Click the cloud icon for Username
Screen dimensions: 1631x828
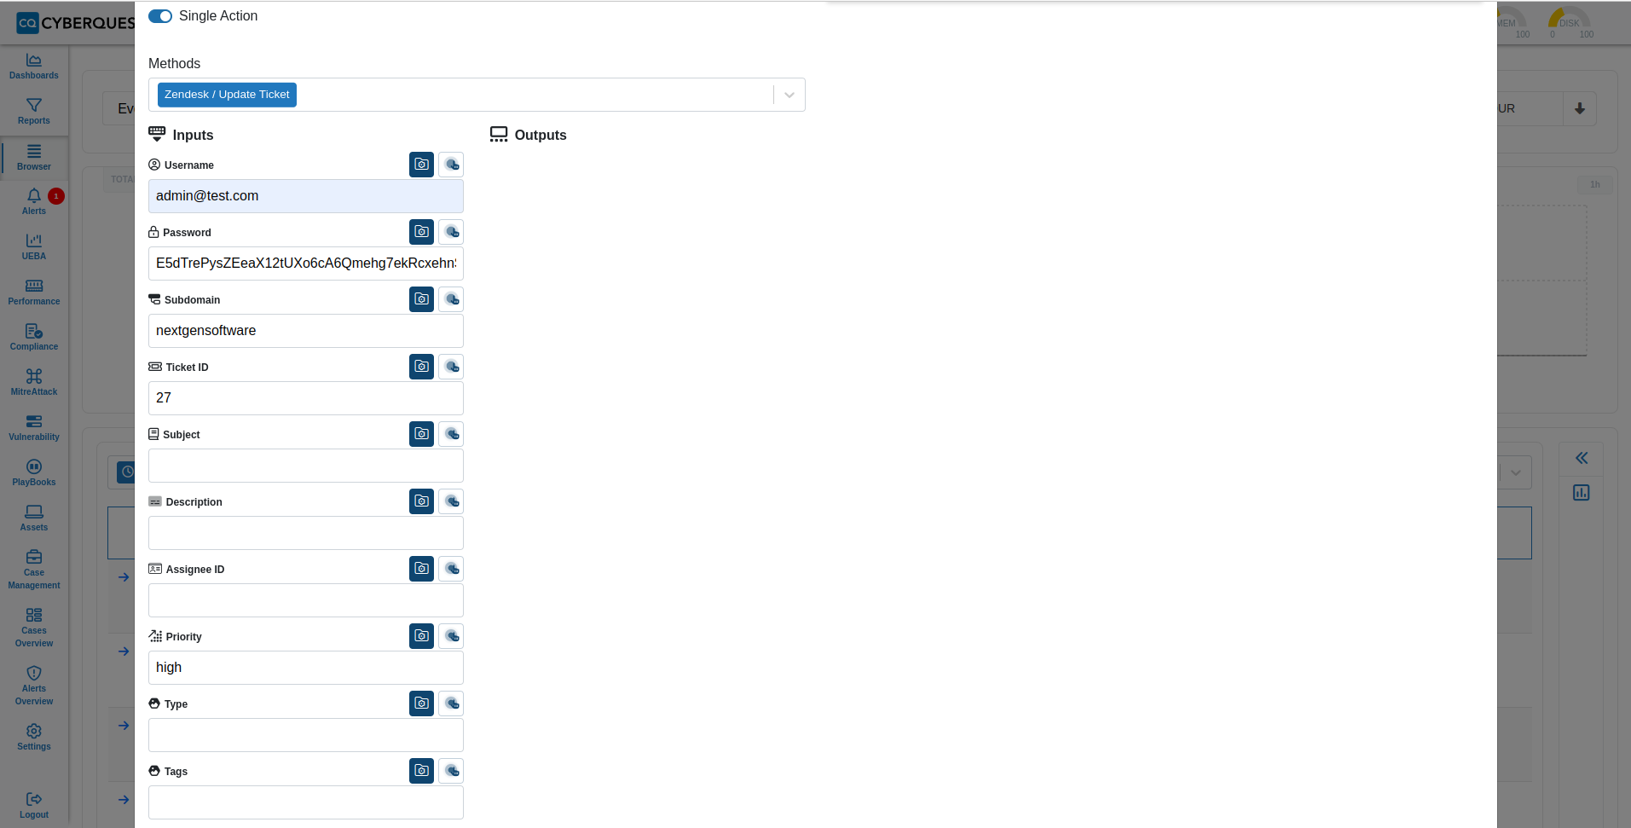451,165
